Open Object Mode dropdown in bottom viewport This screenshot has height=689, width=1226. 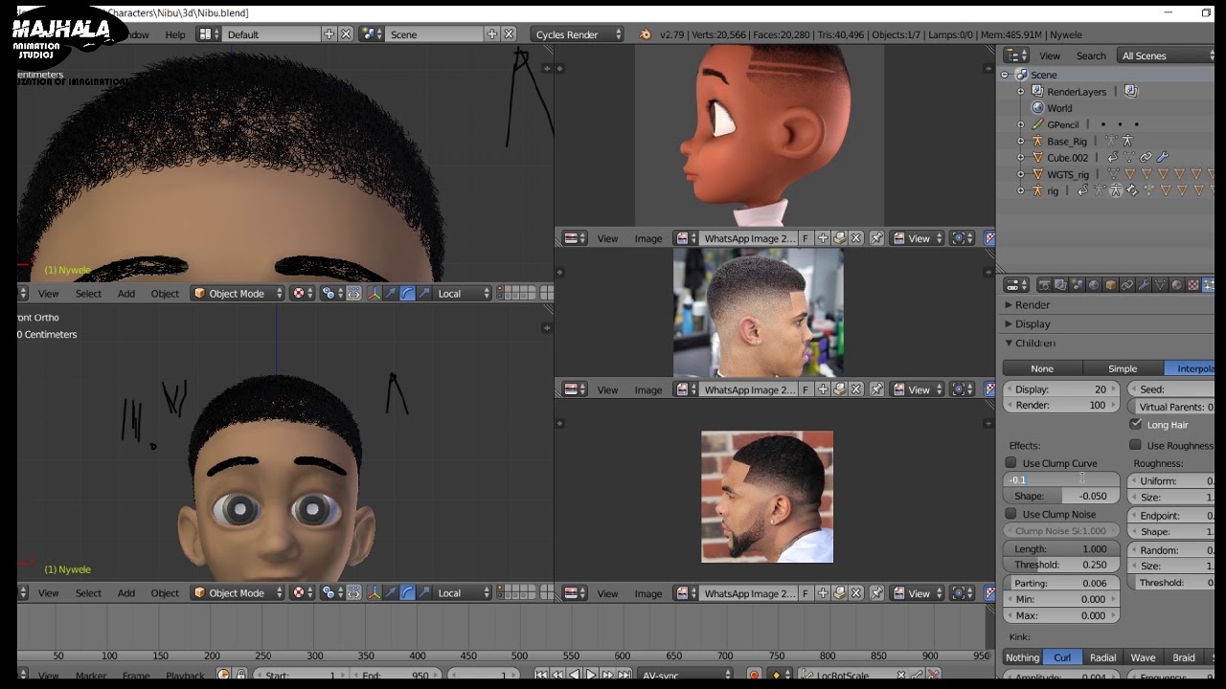coord(238,593)
